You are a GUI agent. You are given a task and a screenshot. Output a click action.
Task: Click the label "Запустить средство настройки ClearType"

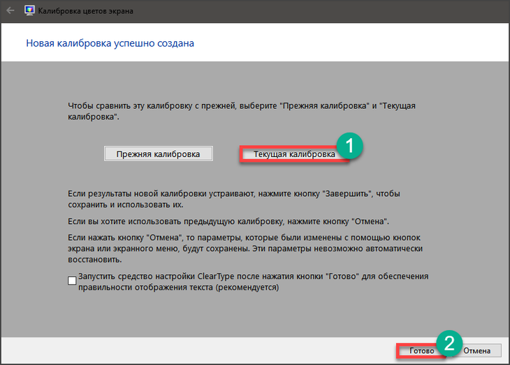tap(254, 282)
